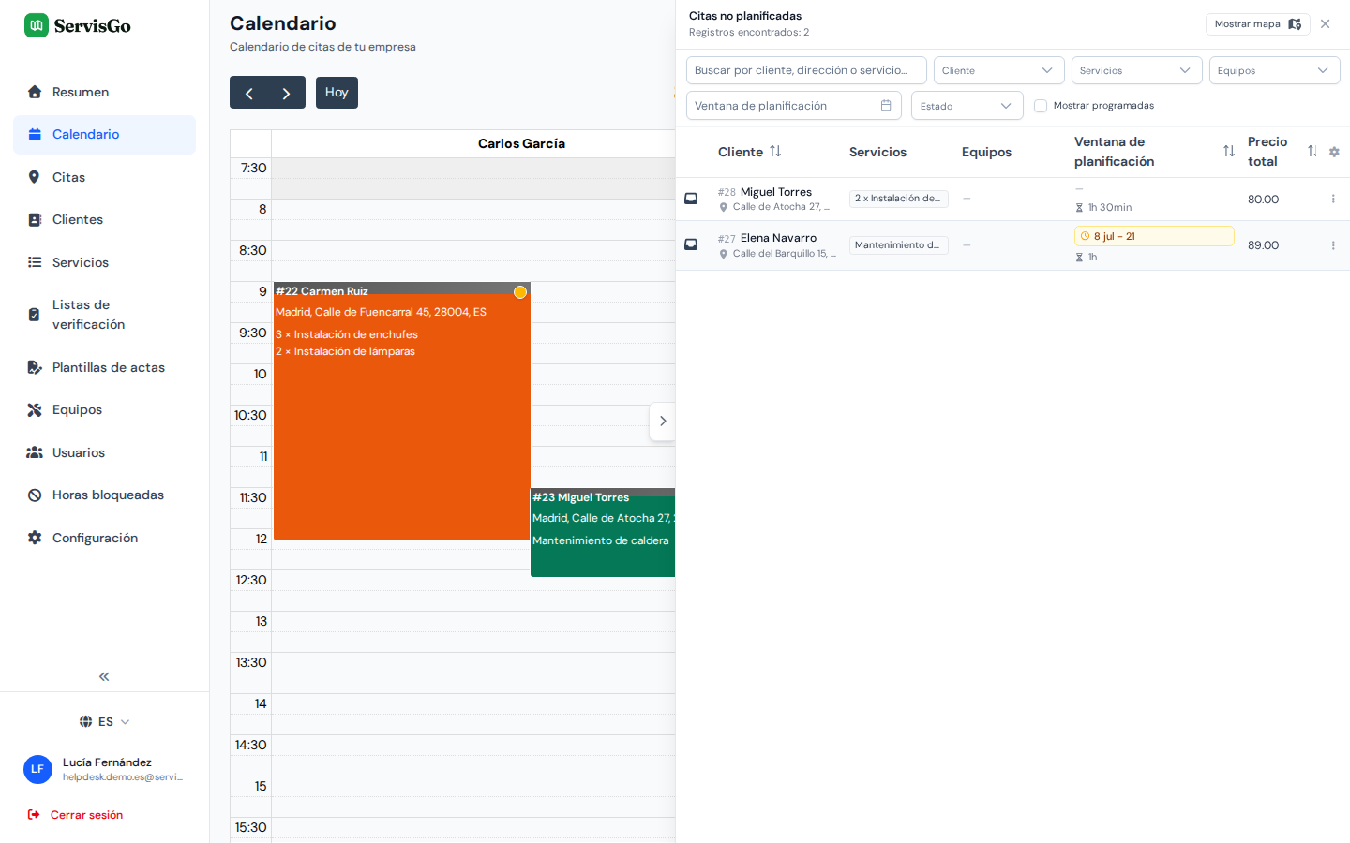
Task: Click the map icon in Mostrar mapa
Action: tap(1295, 24)
